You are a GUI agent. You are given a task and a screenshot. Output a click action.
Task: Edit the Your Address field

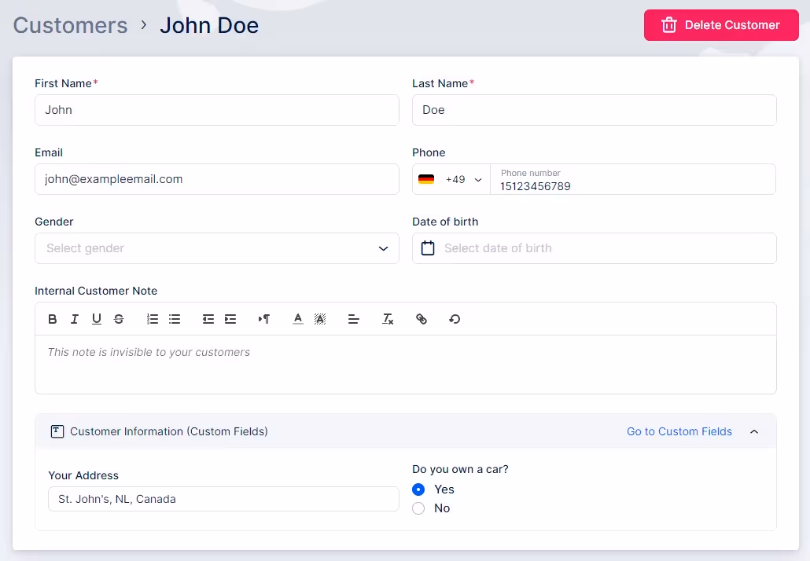pyautogui.click(x=223, y=499)
